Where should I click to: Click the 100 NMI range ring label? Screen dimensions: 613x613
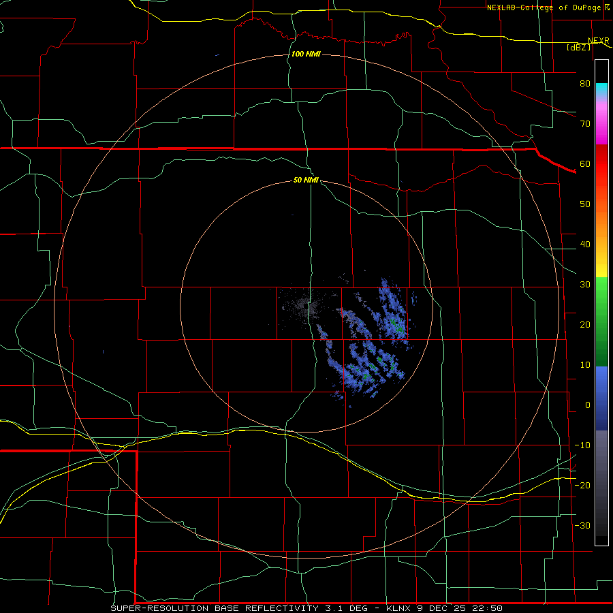[x=306, y=54]
